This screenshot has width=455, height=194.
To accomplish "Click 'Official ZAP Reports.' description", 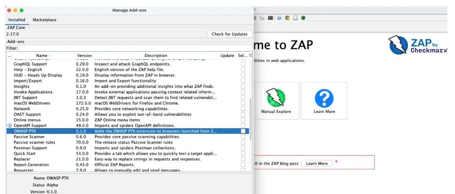I will click(x=115, y=165).
